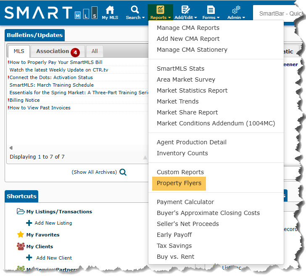Click the plus icon beside Add New Client

click(x=29, y=257)
